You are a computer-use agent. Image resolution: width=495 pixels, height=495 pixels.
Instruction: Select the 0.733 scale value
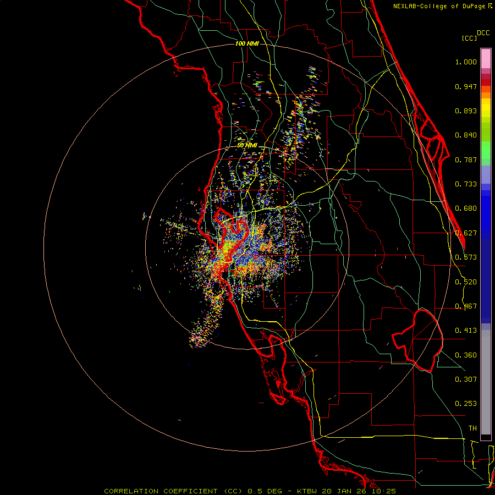coord(466,184)
